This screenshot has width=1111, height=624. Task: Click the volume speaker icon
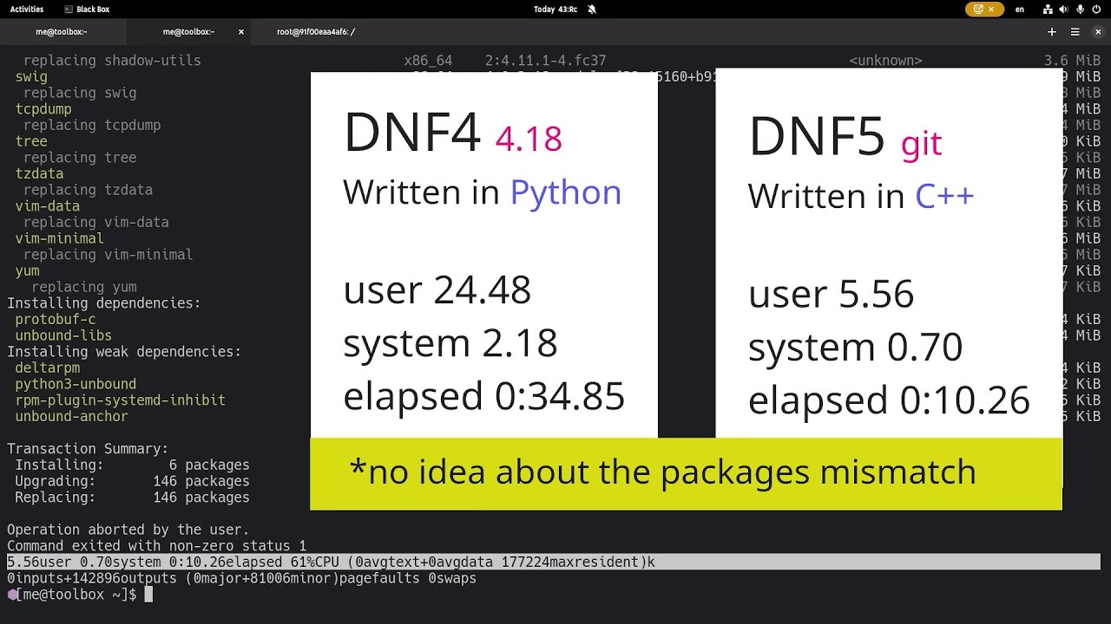(x=1064, y=10)
